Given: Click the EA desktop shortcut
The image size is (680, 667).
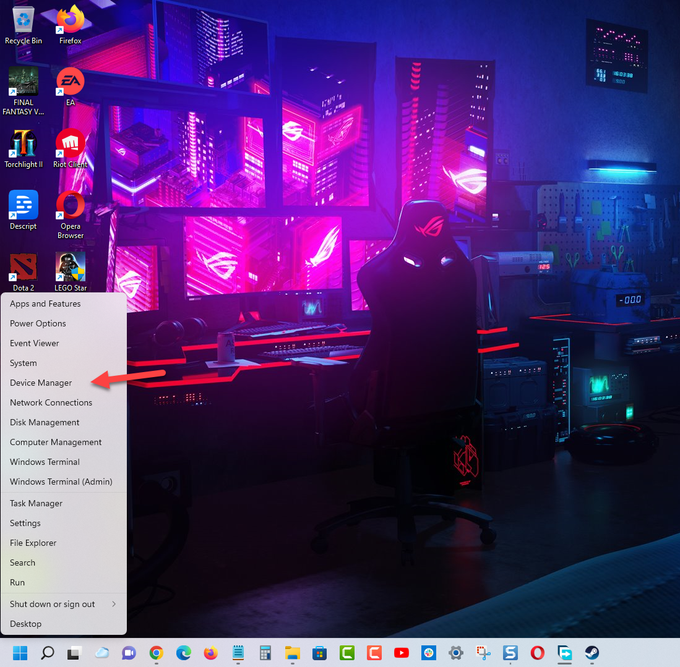Looking at the screenshot, I should pyautogui.click(x=71, y=87).
